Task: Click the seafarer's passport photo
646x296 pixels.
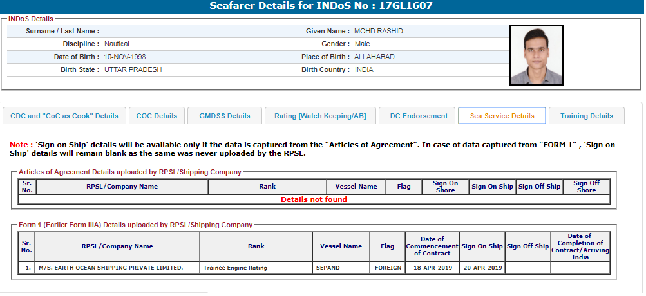Action: click(536, 55)
